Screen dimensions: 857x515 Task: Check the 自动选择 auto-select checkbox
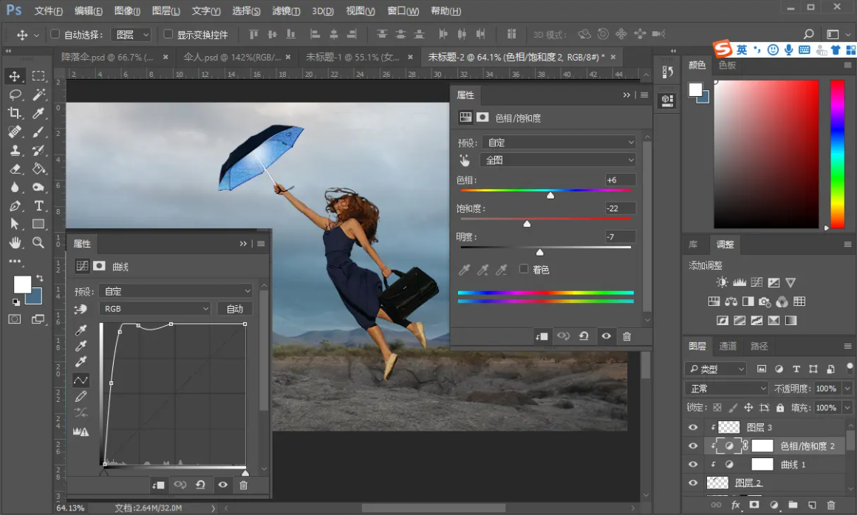55,35
